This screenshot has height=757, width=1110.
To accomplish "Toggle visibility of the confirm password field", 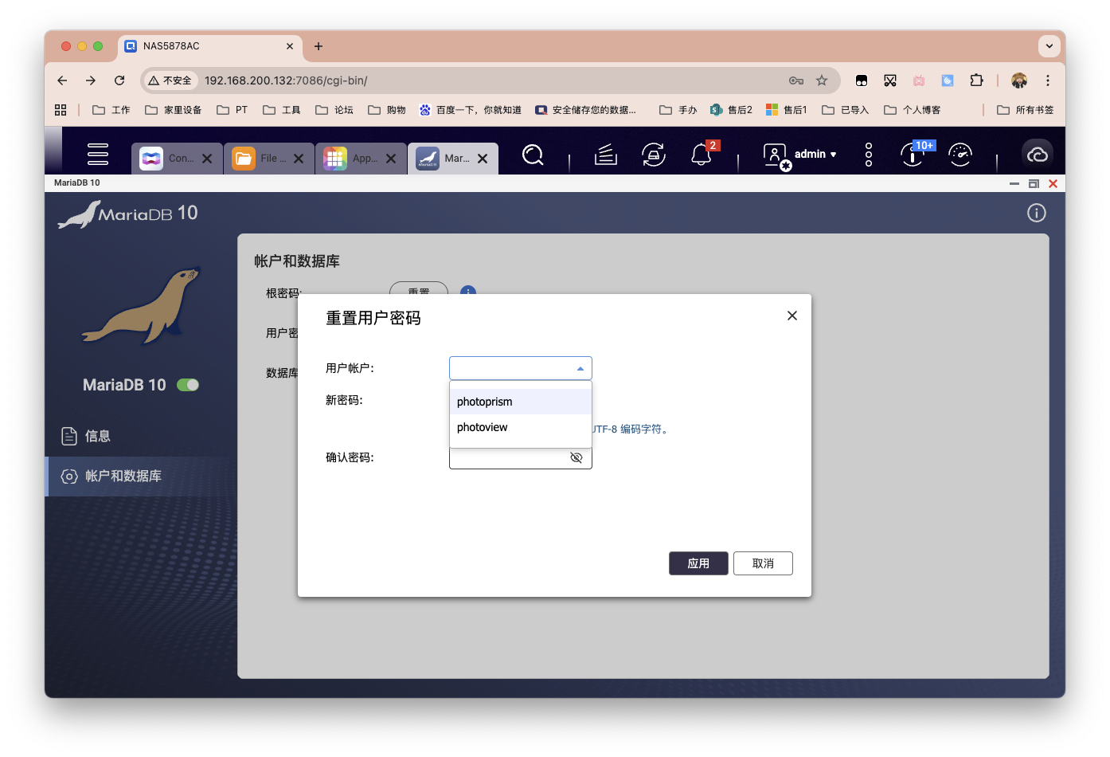I will point(576,457).
